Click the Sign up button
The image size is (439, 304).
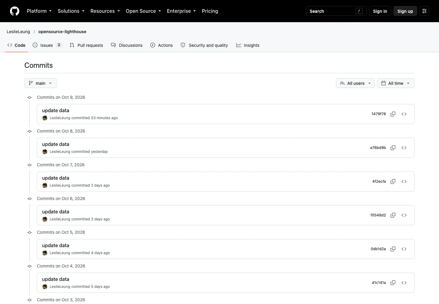click(x=405, y=11)
